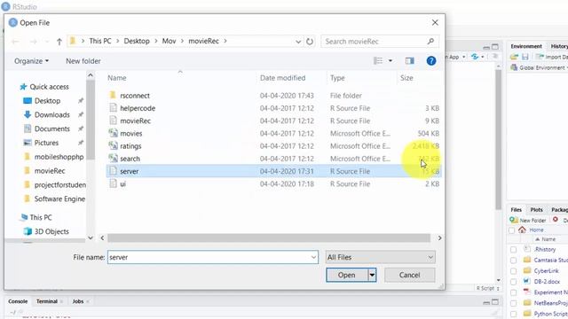Sort files by Size column
The height and width of the screenshot is (319, 568).
[406, 78]
